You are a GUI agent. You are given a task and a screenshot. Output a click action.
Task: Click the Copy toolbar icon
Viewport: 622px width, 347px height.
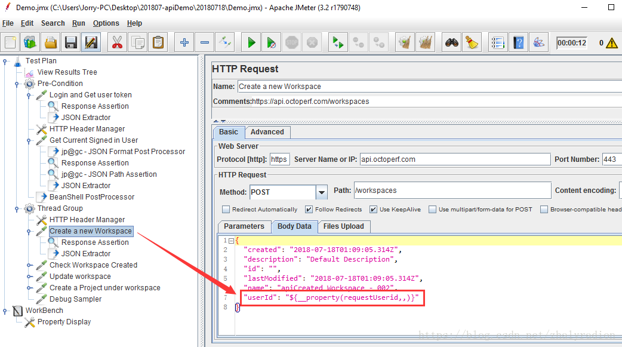pyautogui.click(x=138, y=42)
